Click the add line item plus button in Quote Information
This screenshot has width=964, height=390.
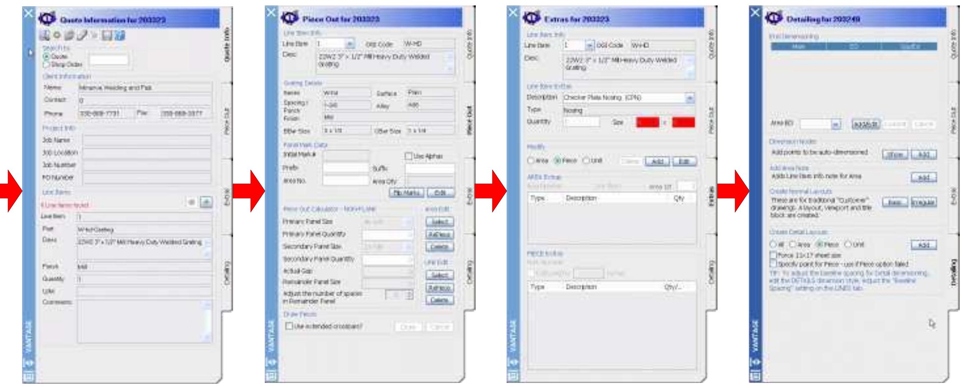(x=206, y=202)
